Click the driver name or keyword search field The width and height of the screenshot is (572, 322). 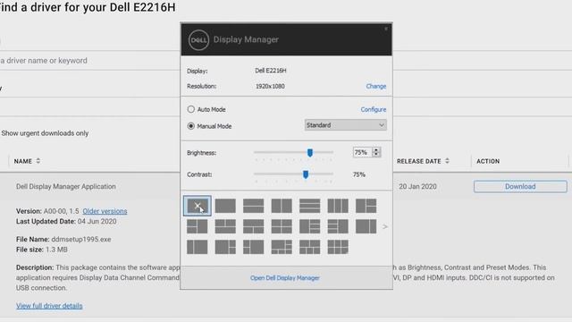point(89,61)
